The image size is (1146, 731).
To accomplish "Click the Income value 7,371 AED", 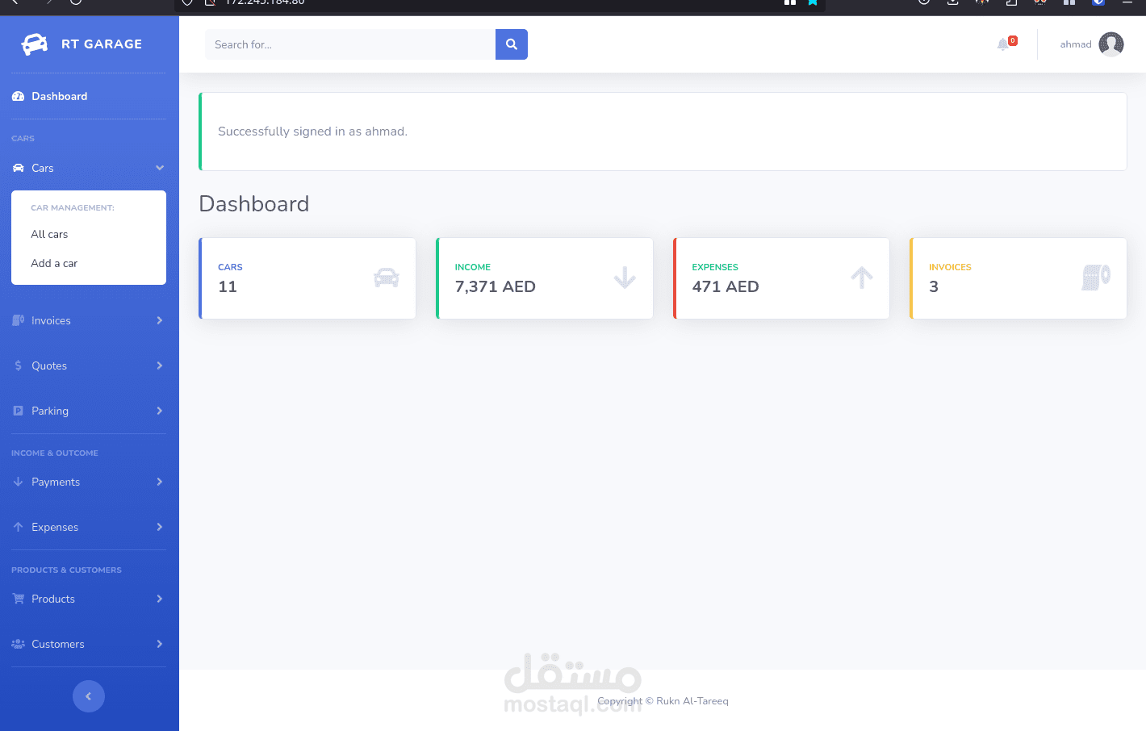I will click(x=496, y=286).
